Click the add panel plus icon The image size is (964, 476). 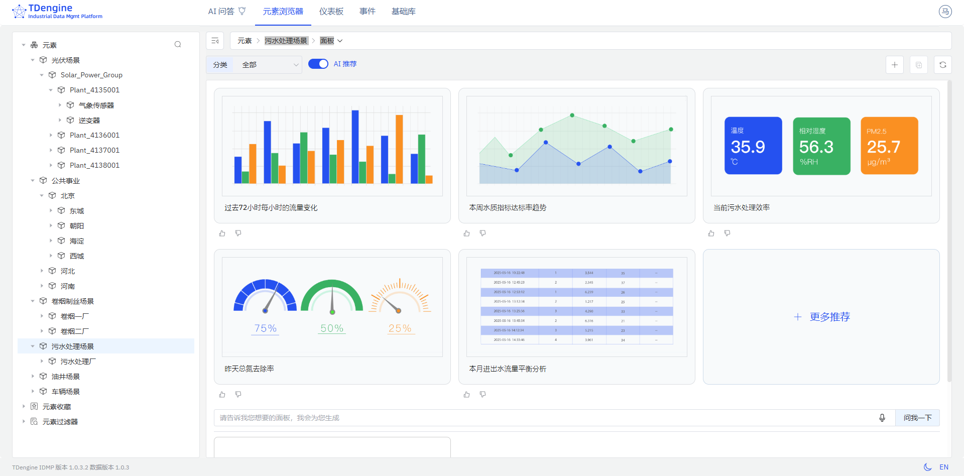pyautogui.click(x=895, y=65)
